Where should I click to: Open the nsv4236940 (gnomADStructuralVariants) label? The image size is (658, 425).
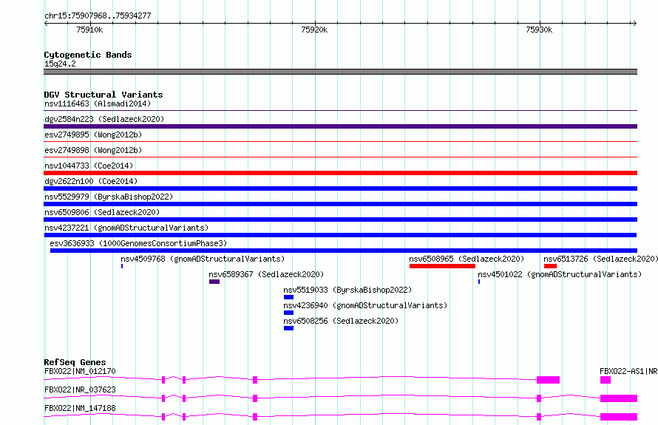[x=365, y=305]
